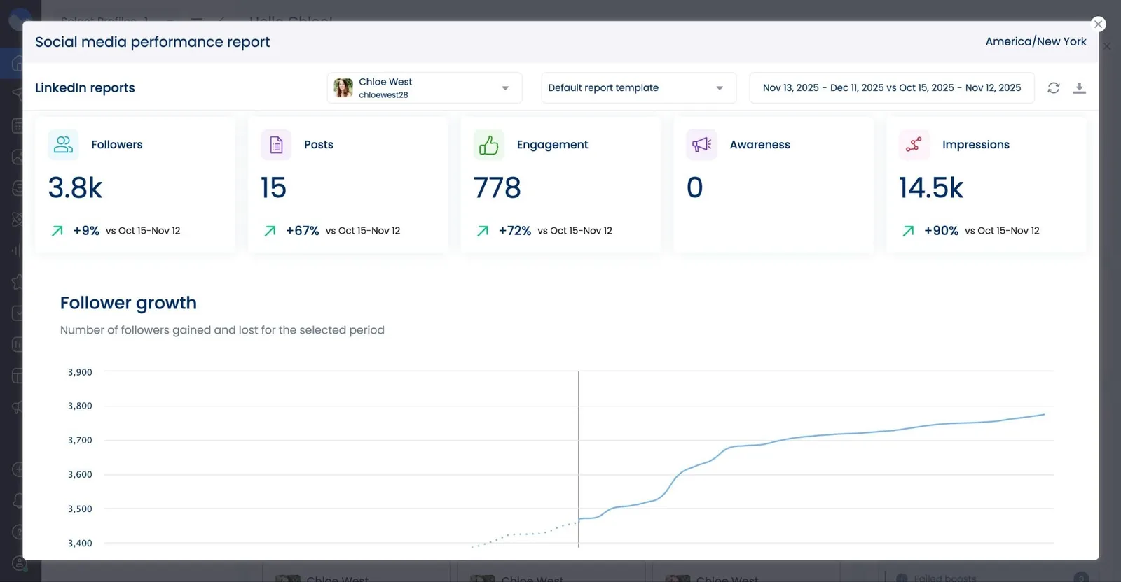This screenshot has height=582, width=1121.
Task: Click the Awareness megaphone icon
Action: [701, 145]
